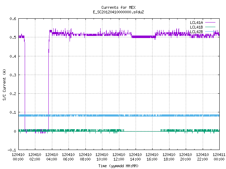
Task: Click the y-axis label 'S/C Current (A)'
Action: pyautogui.click(x=5, y=85)
